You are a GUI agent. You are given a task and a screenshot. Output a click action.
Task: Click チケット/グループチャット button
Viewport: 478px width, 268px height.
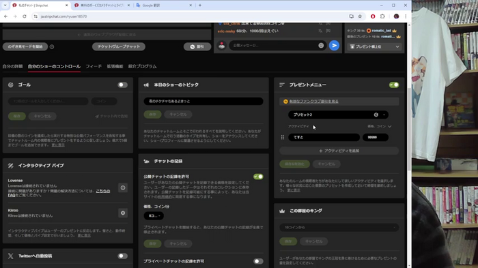point(119,46)
